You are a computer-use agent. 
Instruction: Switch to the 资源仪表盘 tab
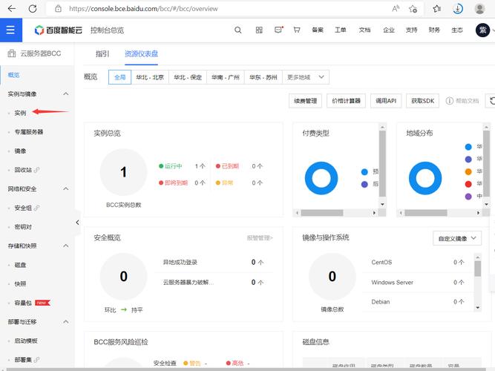click(141, 54)
